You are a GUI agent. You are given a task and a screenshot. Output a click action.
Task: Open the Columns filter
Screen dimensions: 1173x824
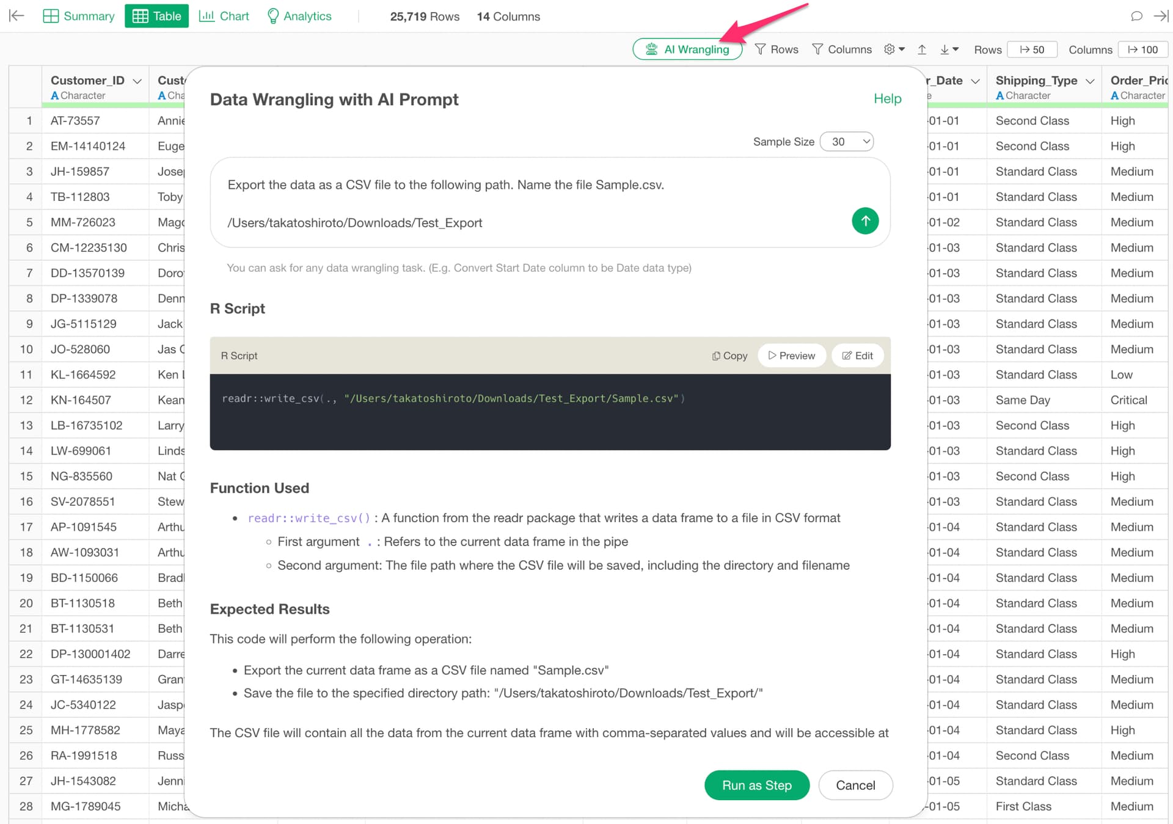point(841,49)
